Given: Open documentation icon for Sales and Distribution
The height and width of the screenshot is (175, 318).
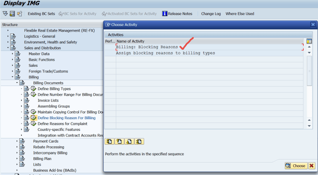Looking at the screenshot, I should [x=13, y=48].
